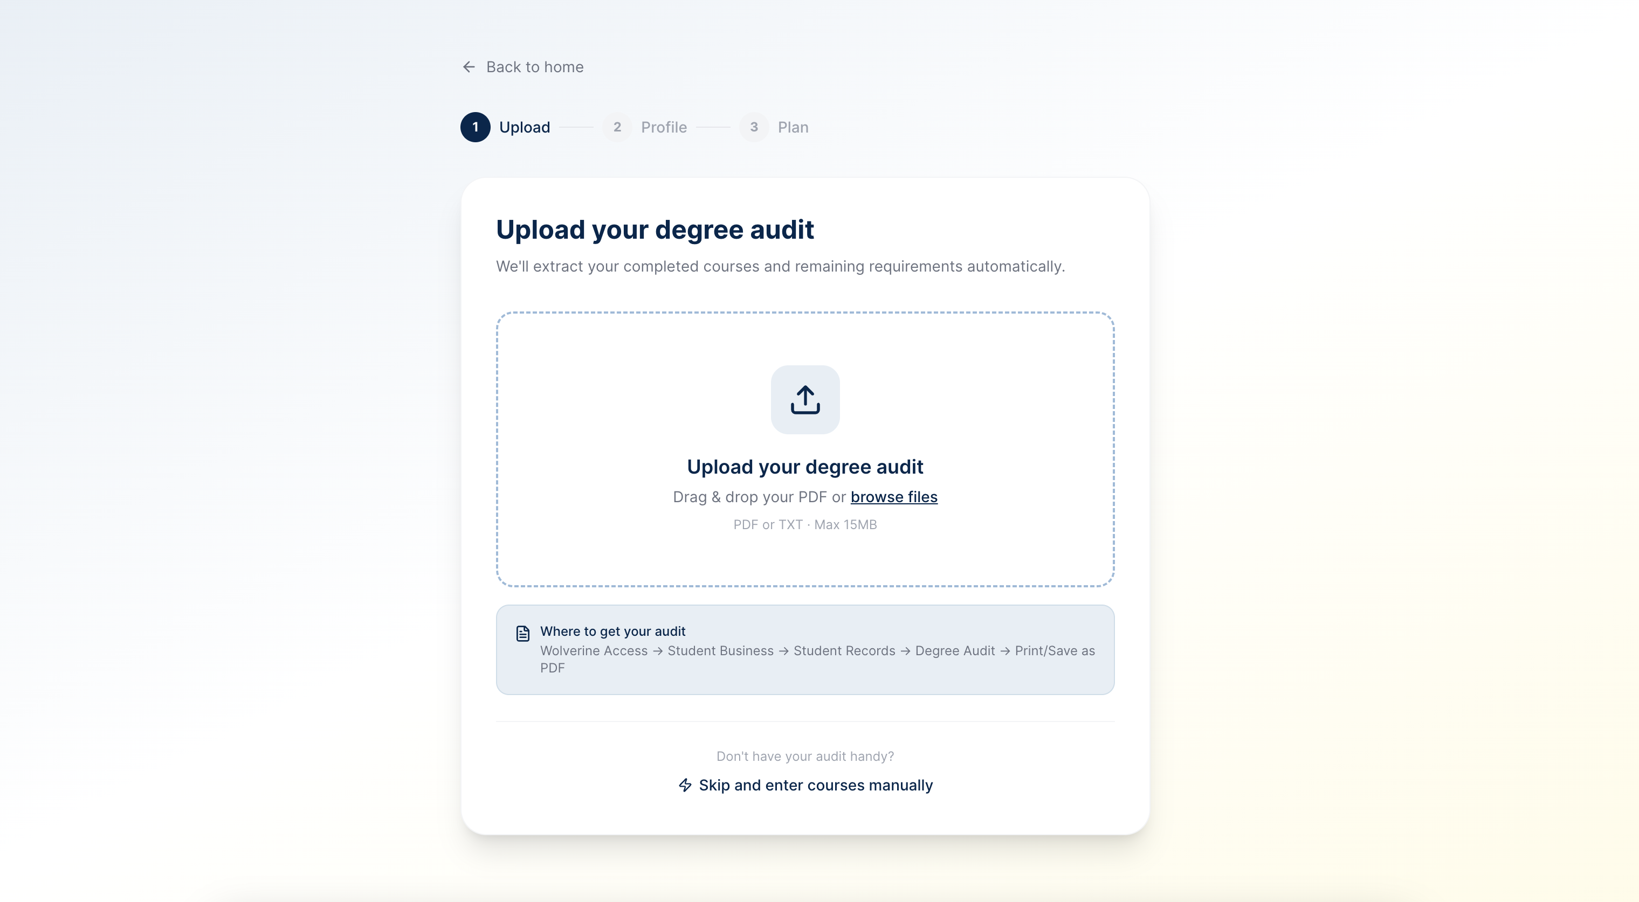1639x902 pixels.
Task: Click the step 2 circle indicator
Action: click(617, 127)
